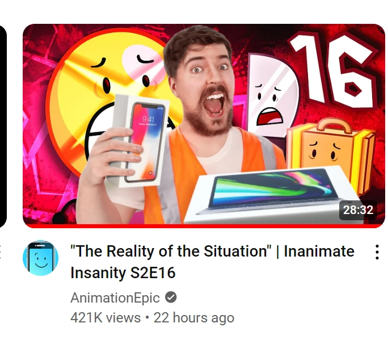Image resolution: width=388 pixels, height=344 pixels.
Task: Click the partial three-dot menu at left edge
Action: 1,252
